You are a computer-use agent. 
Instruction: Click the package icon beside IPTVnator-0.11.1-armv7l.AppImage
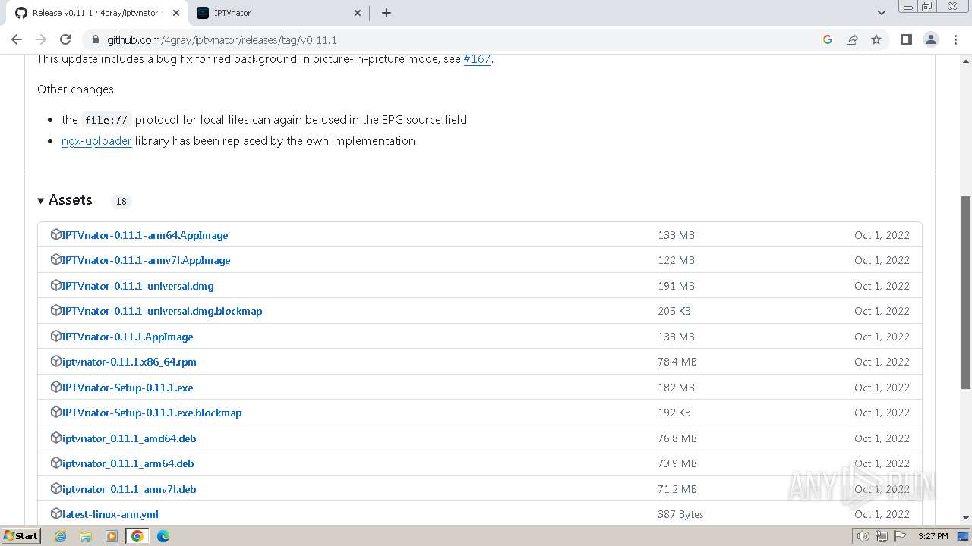coord(55,260)
